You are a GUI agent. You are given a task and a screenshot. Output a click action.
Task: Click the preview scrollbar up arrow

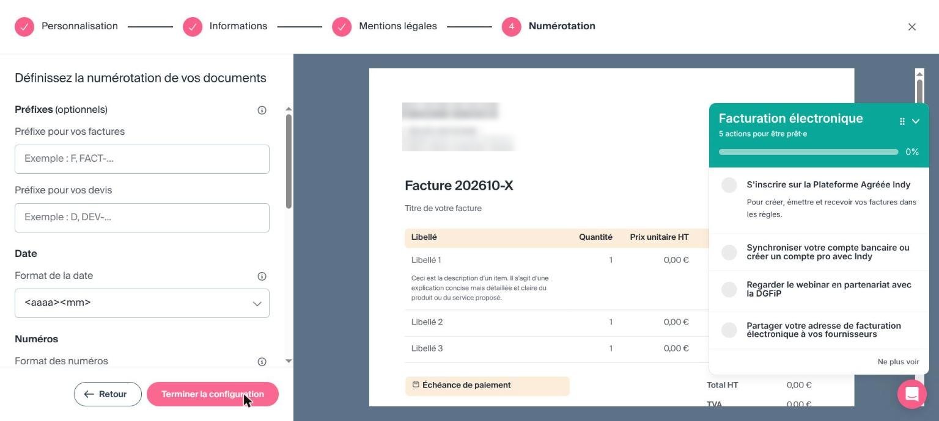(919, 74)
